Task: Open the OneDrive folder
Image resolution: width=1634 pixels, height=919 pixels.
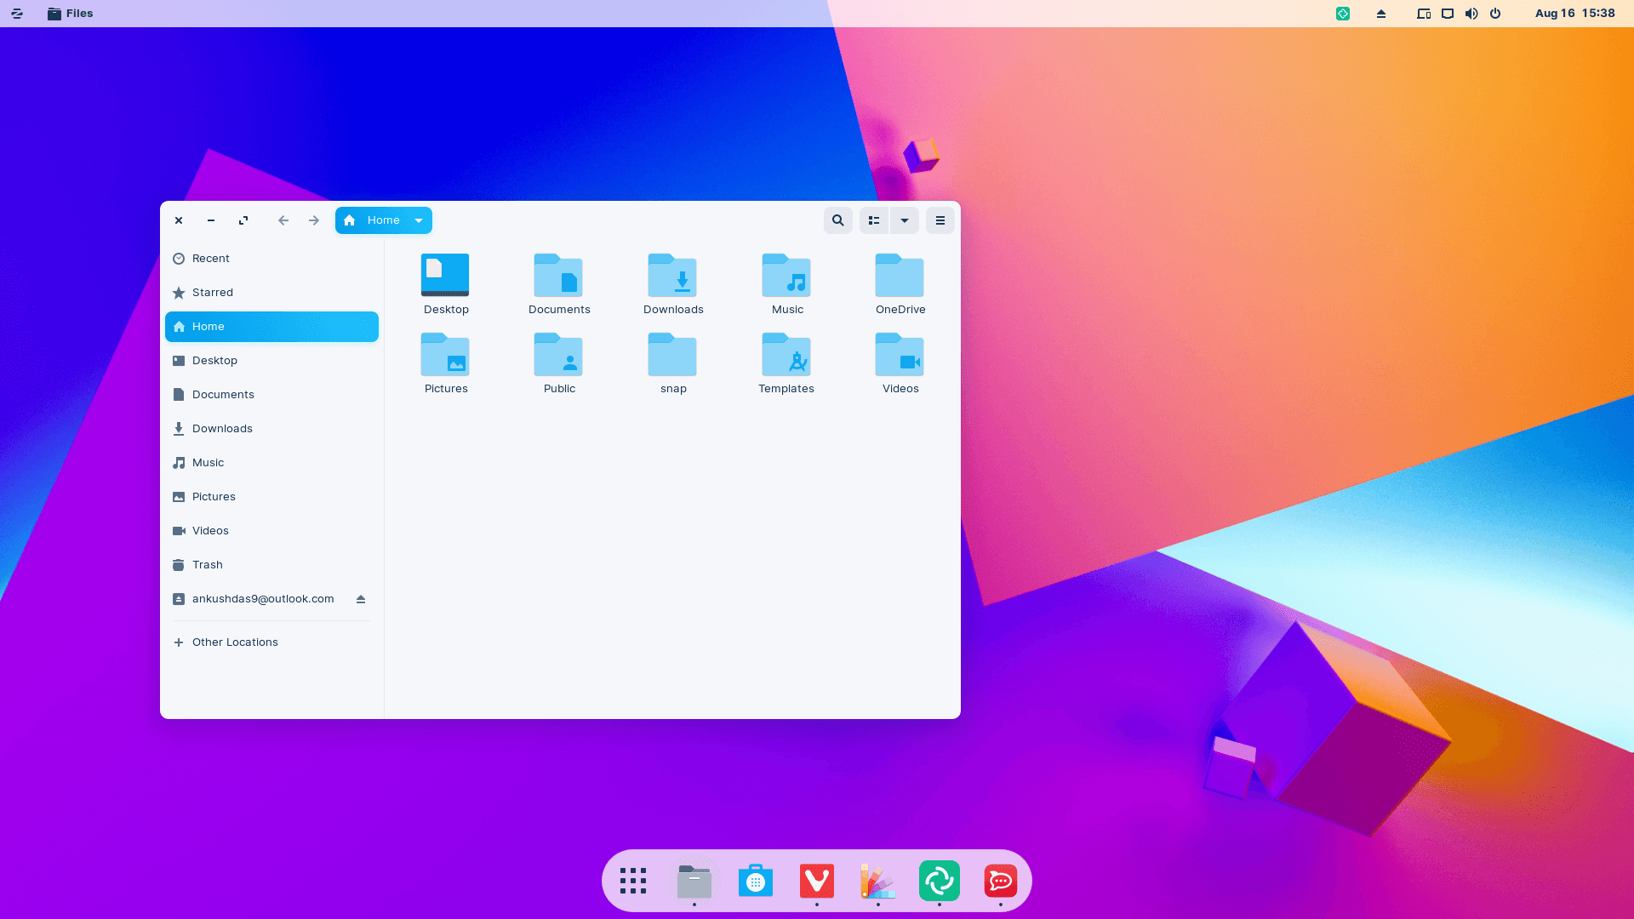Action: [x=900, y=282]
